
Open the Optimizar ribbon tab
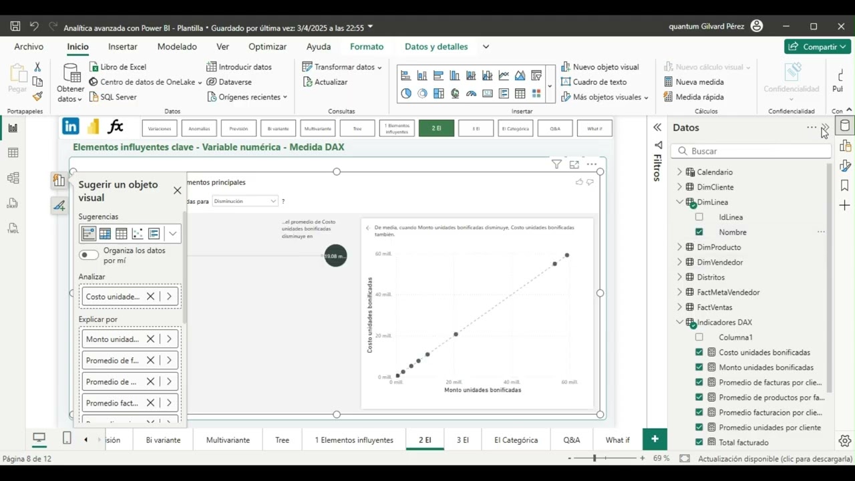(267, 47)
